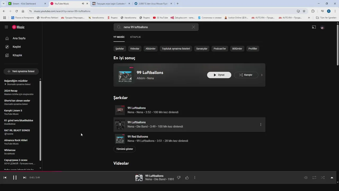339x191 pixels.
Task: Open Almanca Rock Hitleri playlist
Action: click(x=16, y=140)
